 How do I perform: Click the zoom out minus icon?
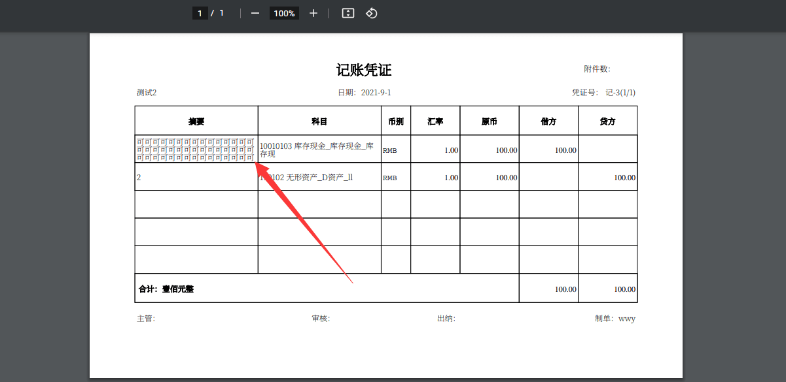pos(255,13)
